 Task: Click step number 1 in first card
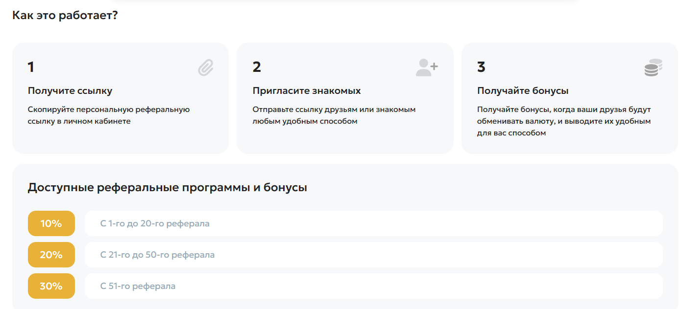coord(31,67)
